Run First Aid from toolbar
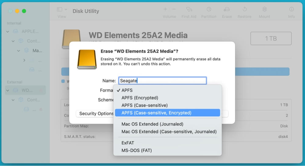The image size is (305, 166). click(189, 9)
